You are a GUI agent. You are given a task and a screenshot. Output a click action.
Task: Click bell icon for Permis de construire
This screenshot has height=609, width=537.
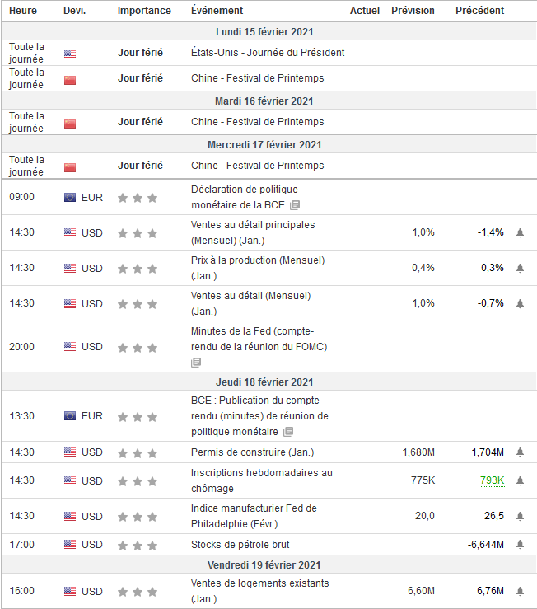[x=520, y=452]
